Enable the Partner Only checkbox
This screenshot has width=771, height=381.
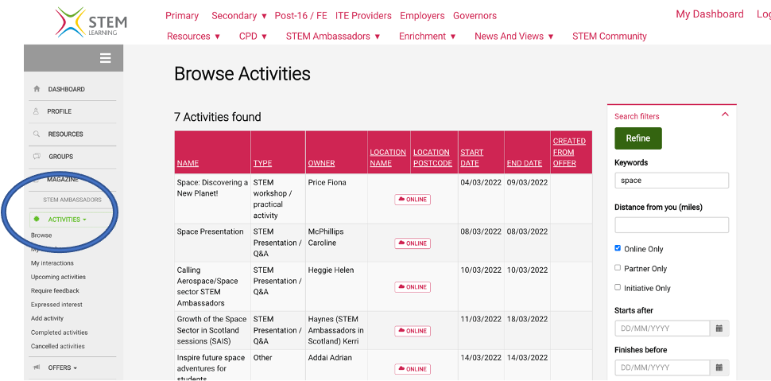(x=618, y=268)
